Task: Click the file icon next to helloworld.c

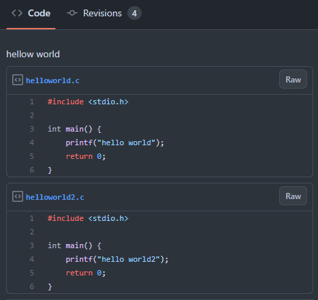Action: click(18, 80)
